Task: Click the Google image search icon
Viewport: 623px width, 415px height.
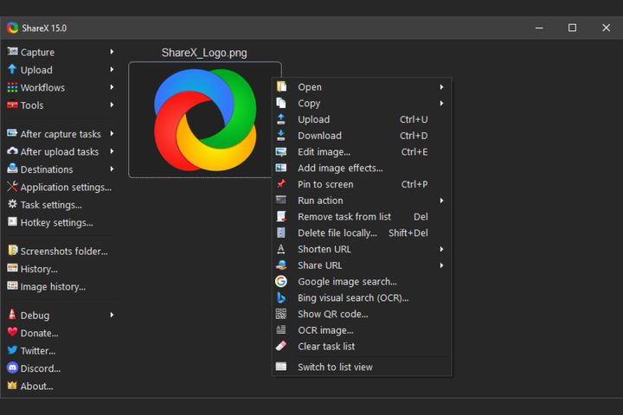Action: [281, 282]
